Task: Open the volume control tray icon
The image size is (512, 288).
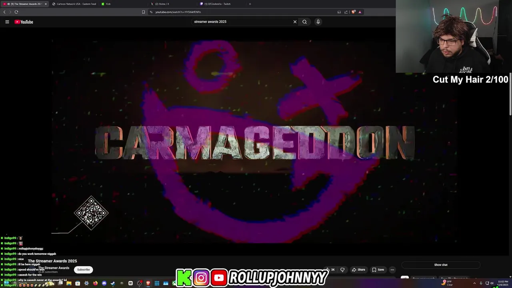Action: (x=492, y=283)
